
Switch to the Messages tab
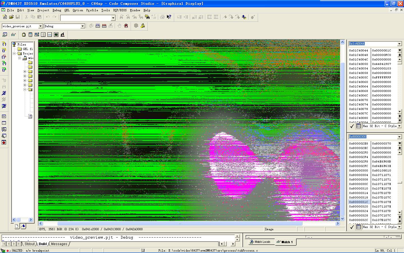pyautogui.click(x=59, y=244)
